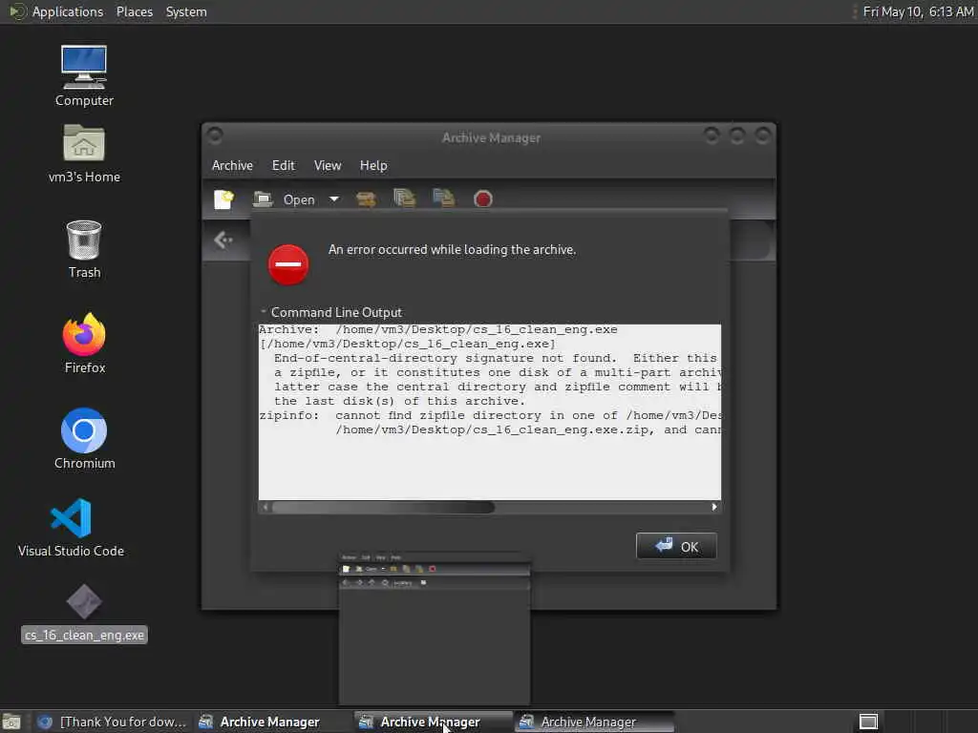Click the Archive Manager window menu button
The height and width of the screenshot is (733, 978).
(x=215, y=136)
